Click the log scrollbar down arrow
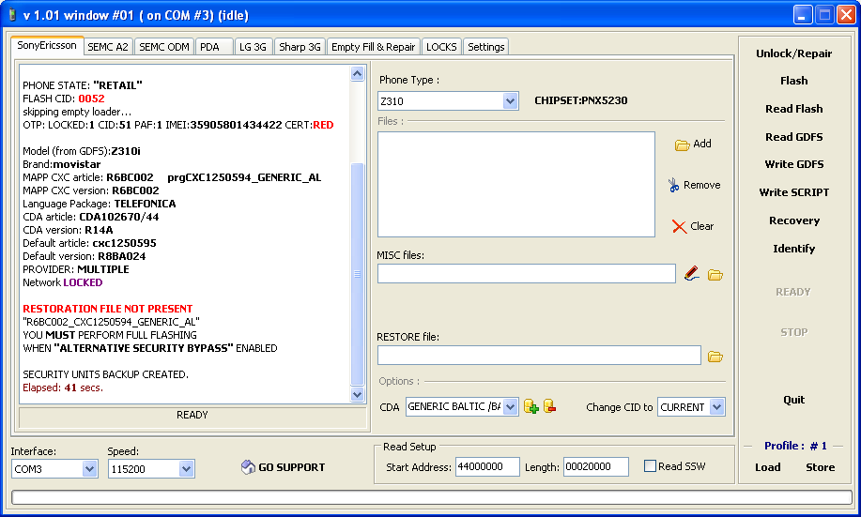 (358, 394)
